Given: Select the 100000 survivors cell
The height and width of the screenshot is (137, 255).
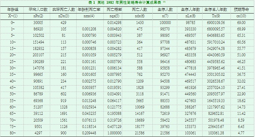Looking at the screenshot, I should 165,23.
